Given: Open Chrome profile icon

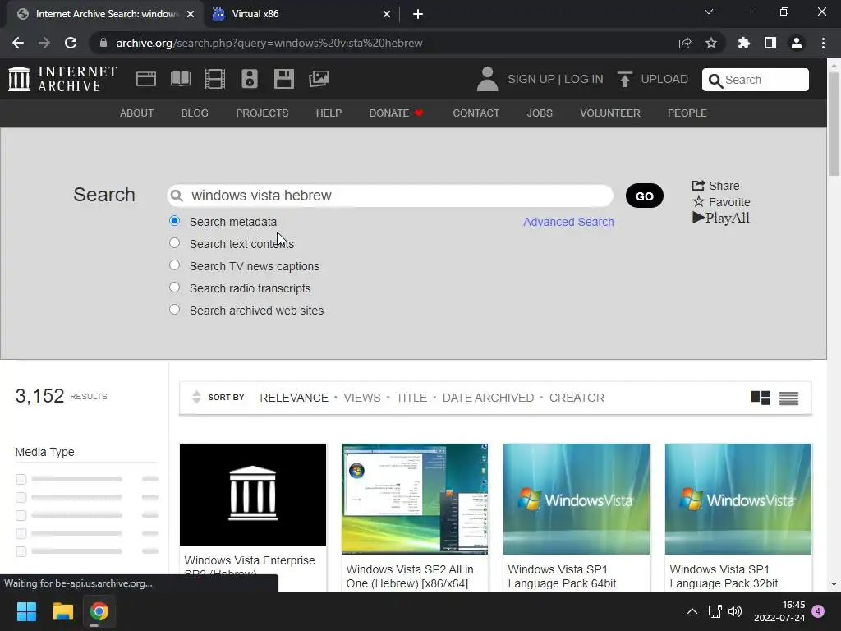Looking at the screenshot, I should click(x=797, y=43).
